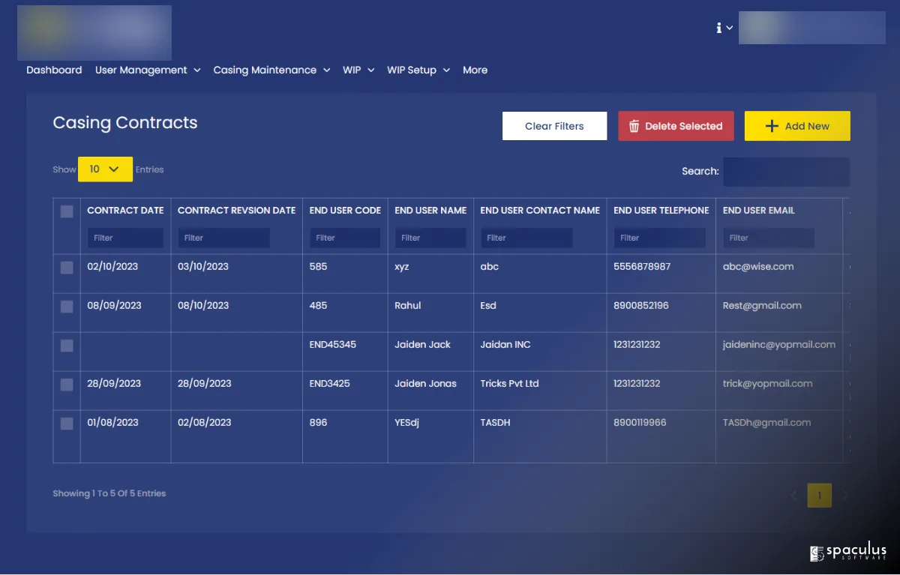Go to the next page arrow

tap(845, 496)
